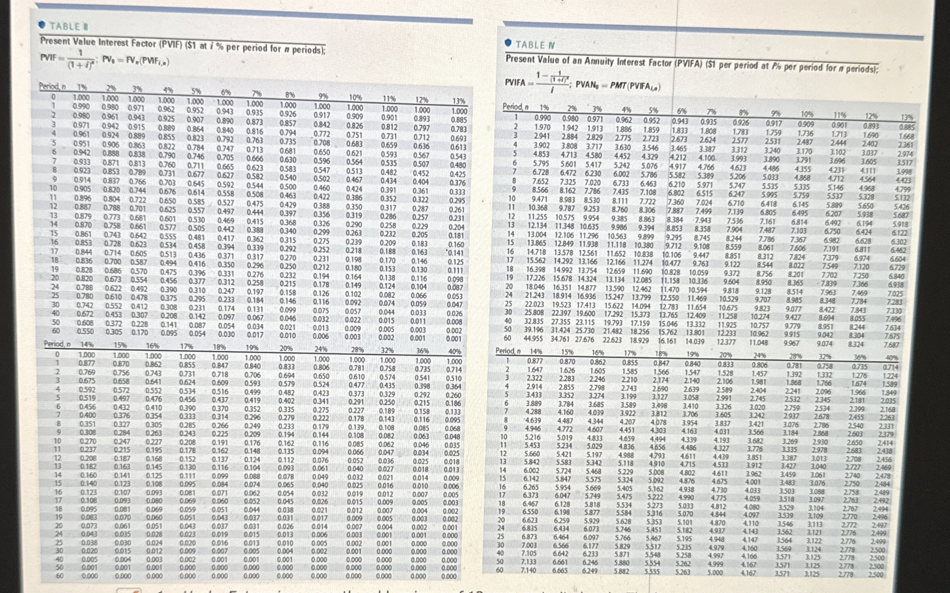Click the PV0 = FVn(PVIF) formula

click(135, 61)
